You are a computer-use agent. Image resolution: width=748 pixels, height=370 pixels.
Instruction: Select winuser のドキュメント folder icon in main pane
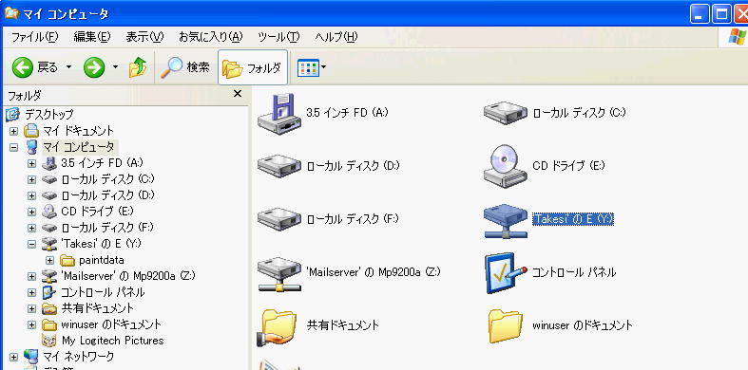pos(506,326)
